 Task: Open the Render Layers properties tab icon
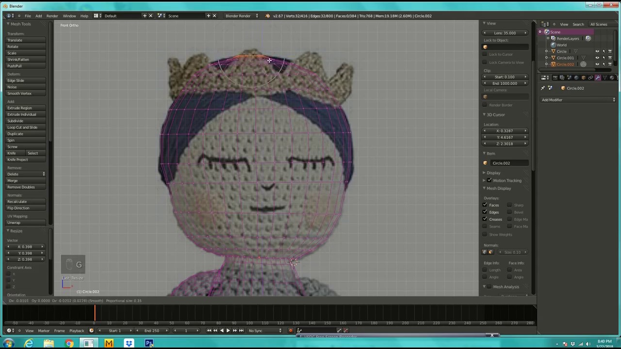tap(562, 78)
